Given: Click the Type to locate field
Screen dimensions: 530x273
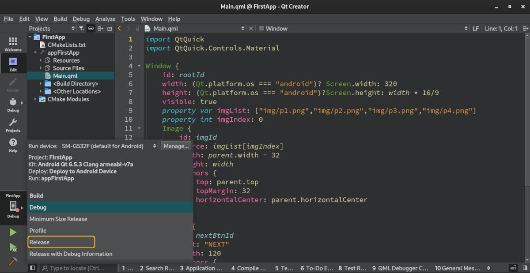Looking at the screenshot, I should coord(79,268).
